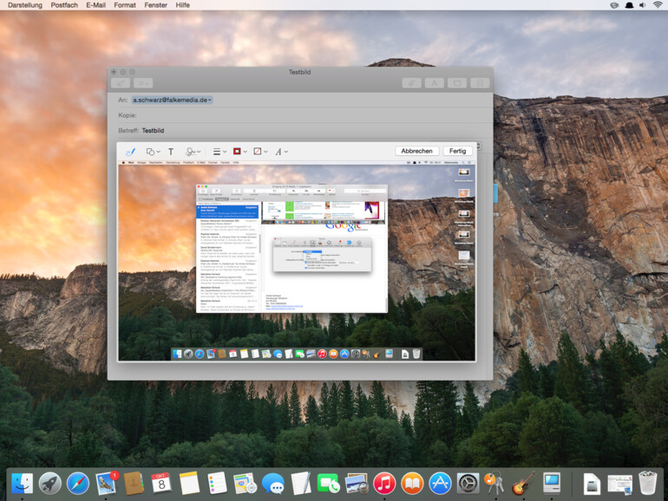Click Fertig to finish markup
This screenshot has height=501, width=668.
click(x=458, y=151)
